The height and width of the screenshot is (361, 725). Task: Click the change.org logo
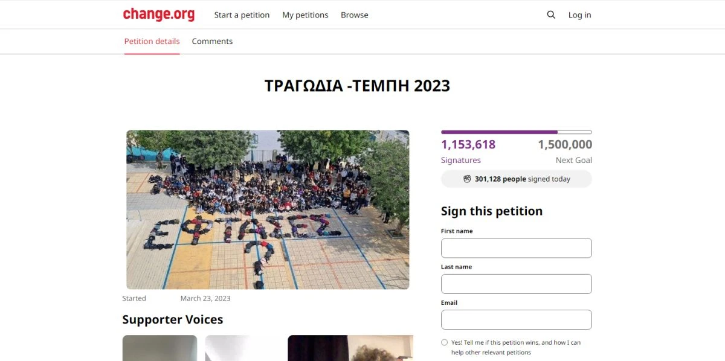point(159,14)
